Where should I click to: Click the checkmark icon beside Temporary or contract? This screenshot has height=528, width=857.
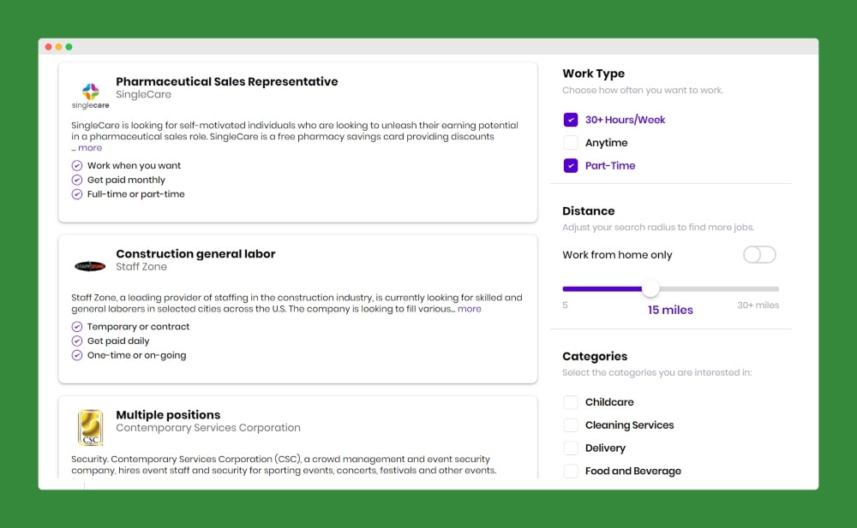(x=77, y=327)
